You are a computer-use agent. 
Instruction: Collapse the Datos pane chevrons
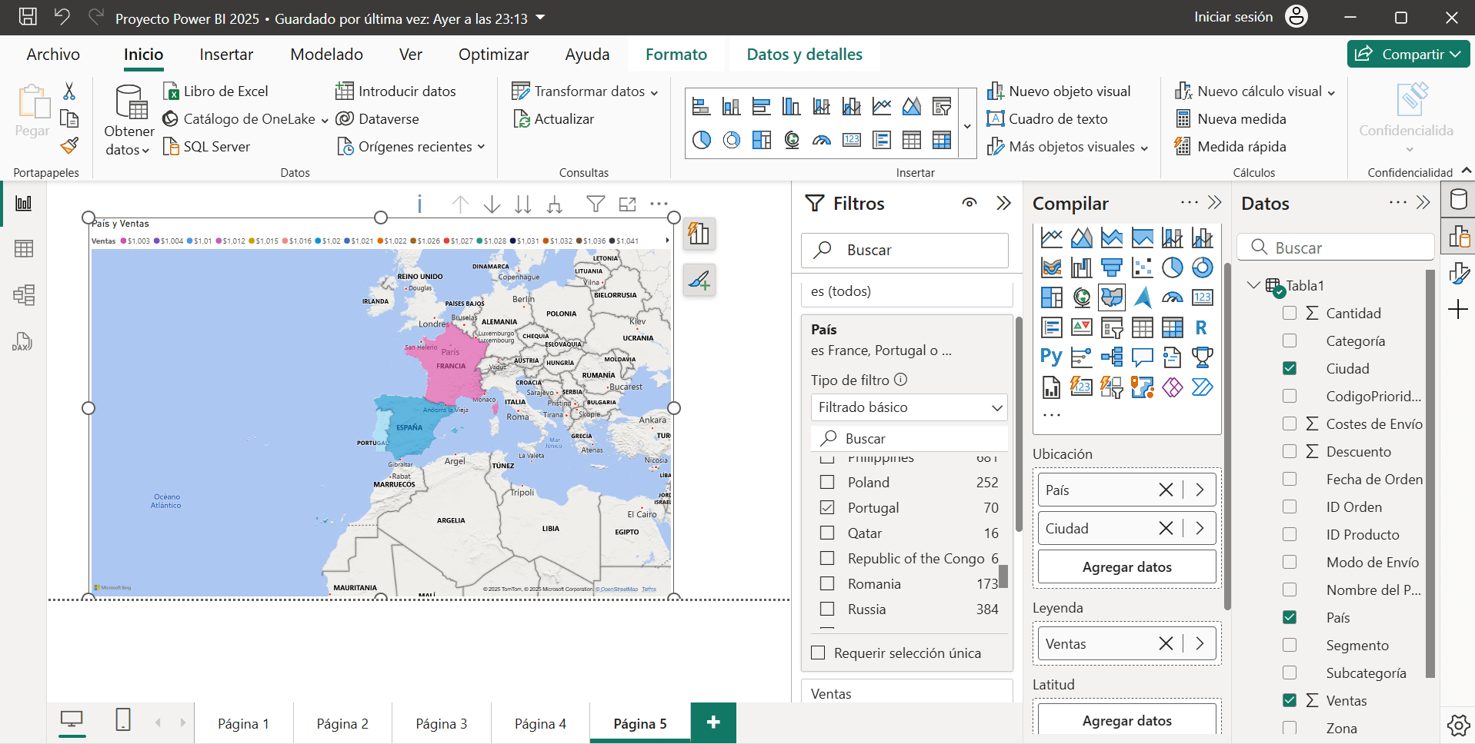pos(1423,203)
